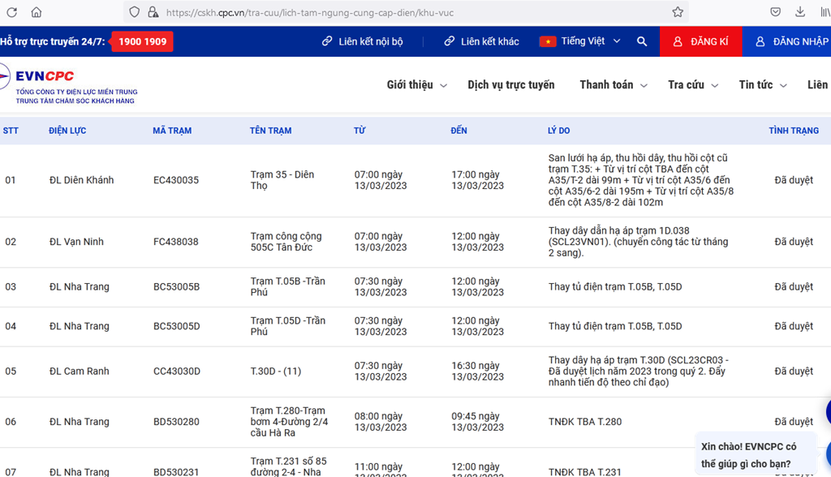Screen dimensions: 831x477
Task: Click the ĐĂNG KÍ button
Action: point(700,41)
